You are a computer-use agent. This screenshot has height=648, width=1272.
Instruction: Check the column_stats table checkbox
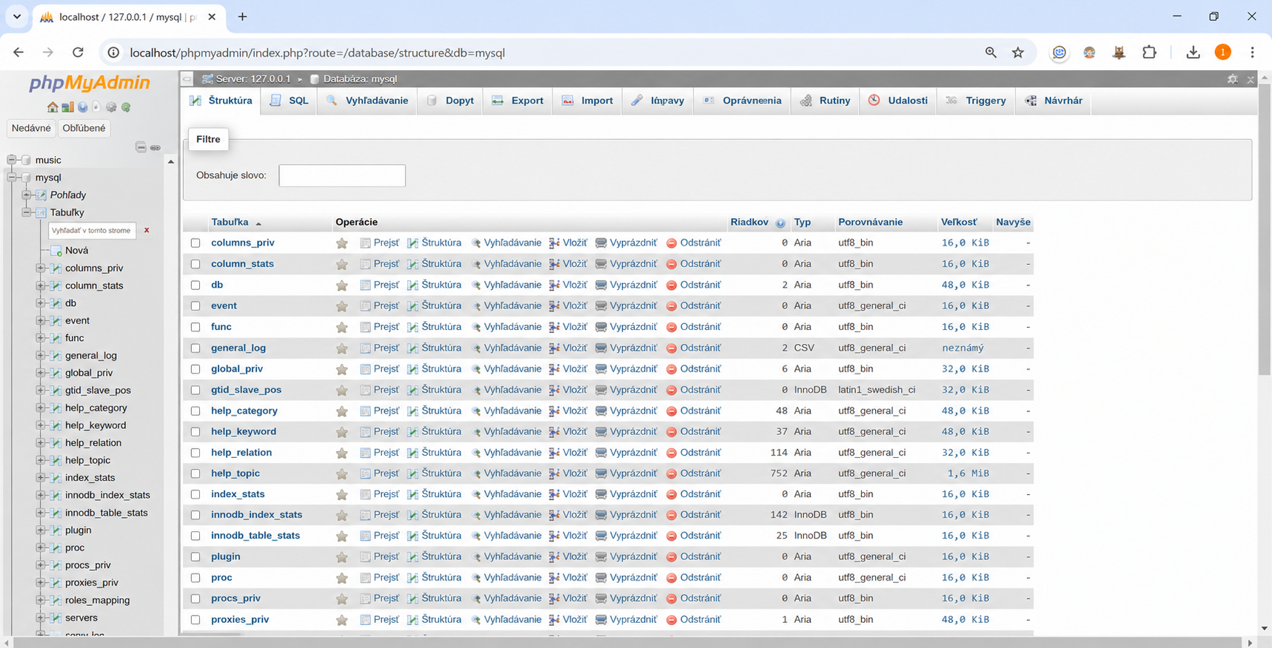click(195, 264)
